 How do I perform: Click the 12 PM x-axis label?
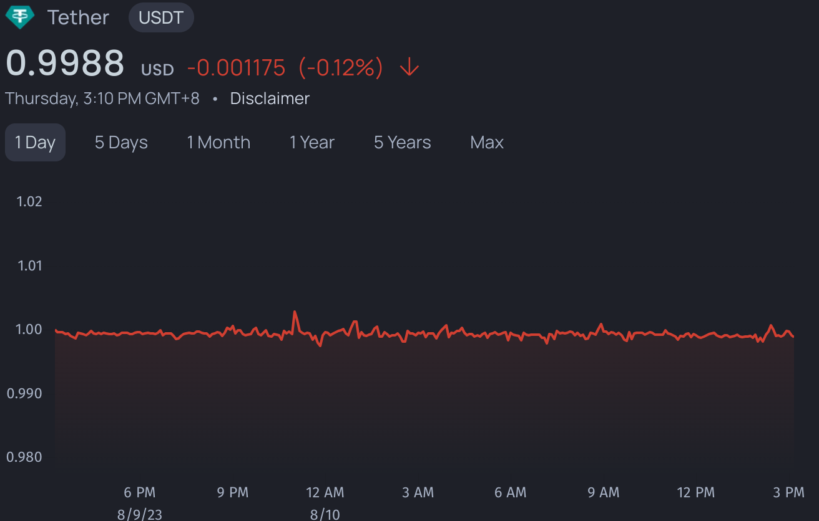click(696, 492)
